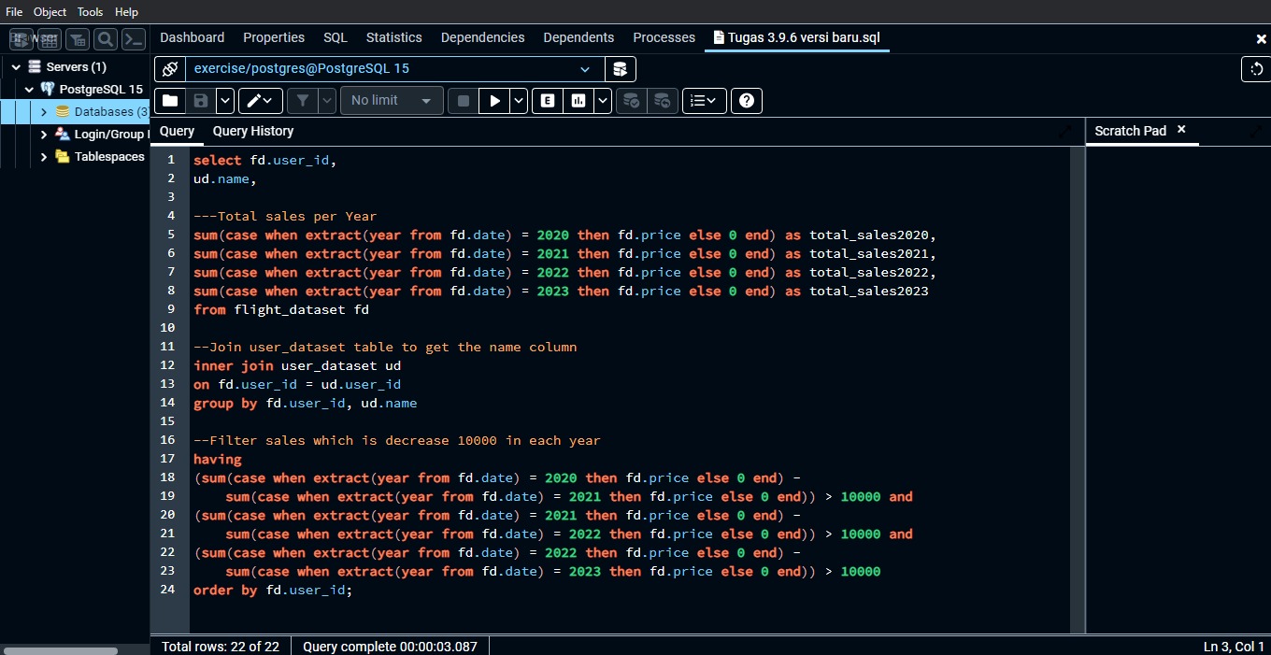Open the Tools menu
This screenshot has width=1271, height=655.
(91, 12)
